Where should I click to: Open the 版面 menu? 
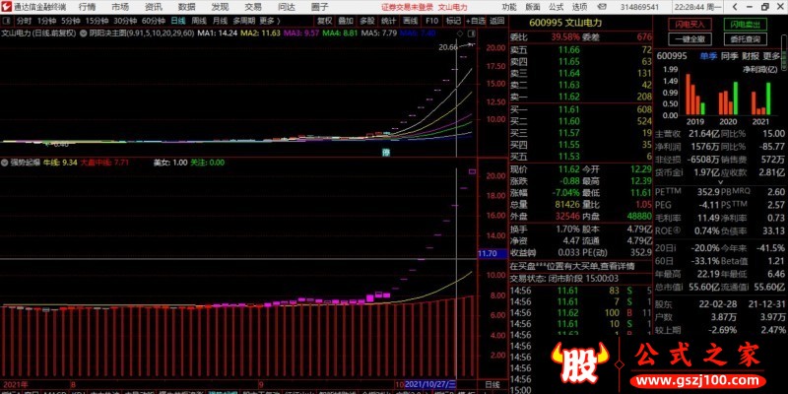[x=533, y=7]
